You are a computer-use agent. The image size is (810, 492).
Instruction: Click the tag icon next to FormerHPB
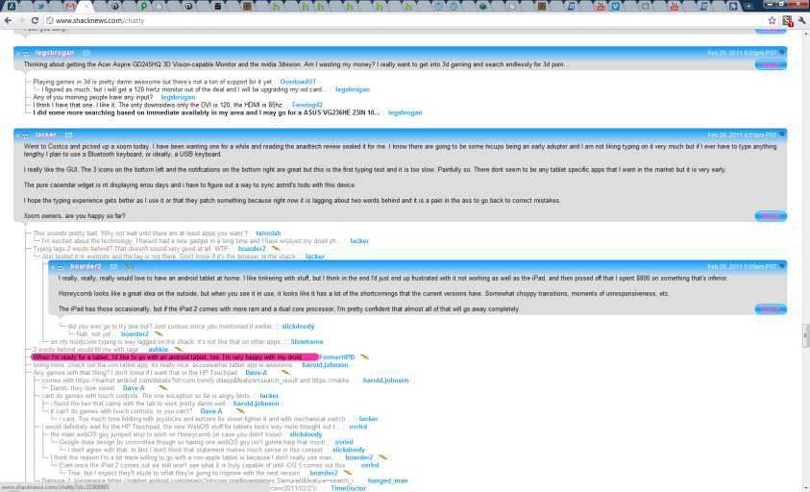click(365, 357)
